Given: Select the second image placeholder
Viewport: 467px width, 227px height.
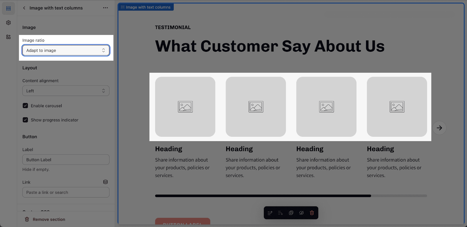Looking at the screenshot, I should coord(256,107).
